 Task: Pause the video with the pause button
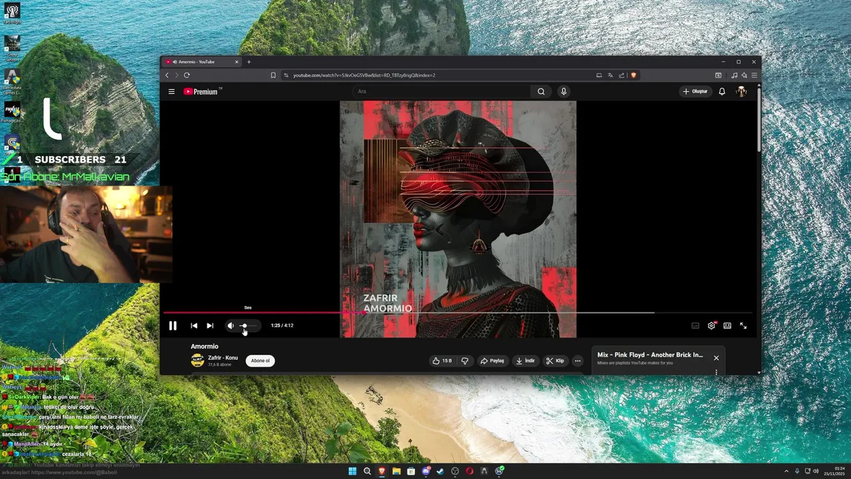pos(172,325)
